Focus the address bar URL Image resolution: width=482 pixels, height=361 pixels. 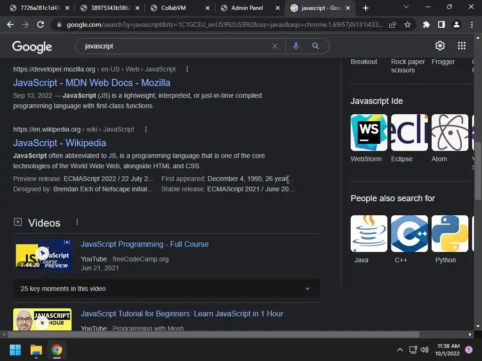pyautogui.click(x=225, y=24)
